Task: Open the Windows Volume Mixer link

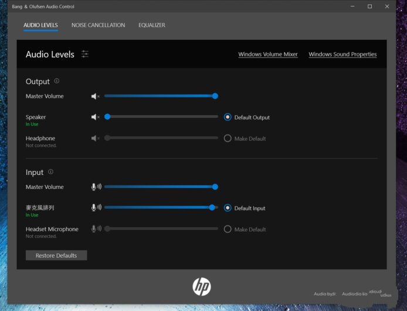Action: pyautogui.click(x=267, y=55)
